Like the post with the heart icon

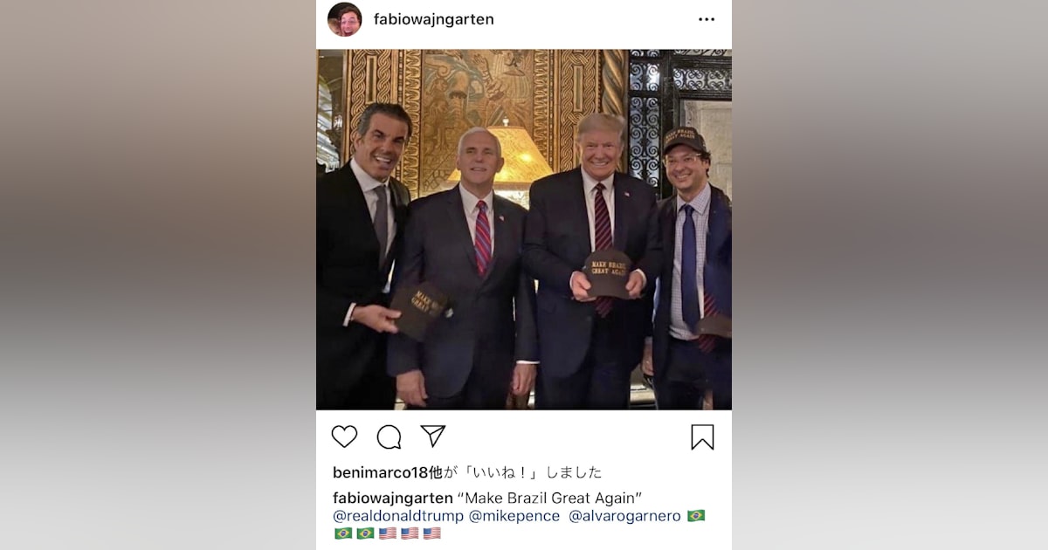tap(344, 437)
